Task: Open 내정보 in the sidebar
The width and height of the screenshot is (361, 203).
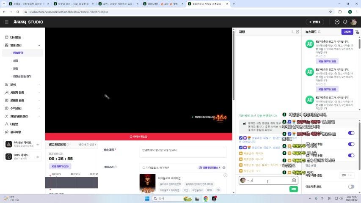Action: (x=14, y=124)
